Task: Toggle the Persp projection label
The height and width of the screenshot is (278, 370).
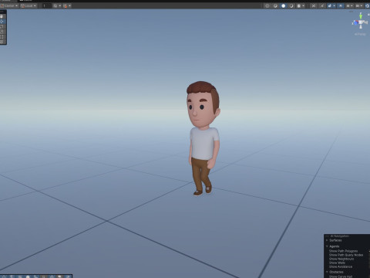Action: [x=360, y=34]
